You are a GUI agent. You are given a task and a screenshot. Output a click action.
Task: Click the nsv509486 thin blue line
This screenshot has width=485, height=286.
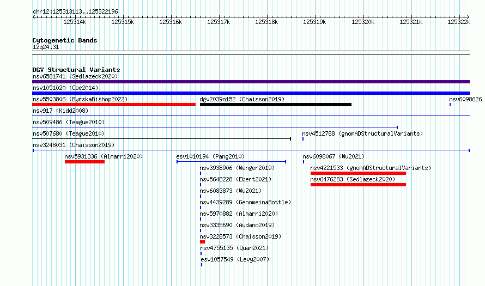pos(215,127)
